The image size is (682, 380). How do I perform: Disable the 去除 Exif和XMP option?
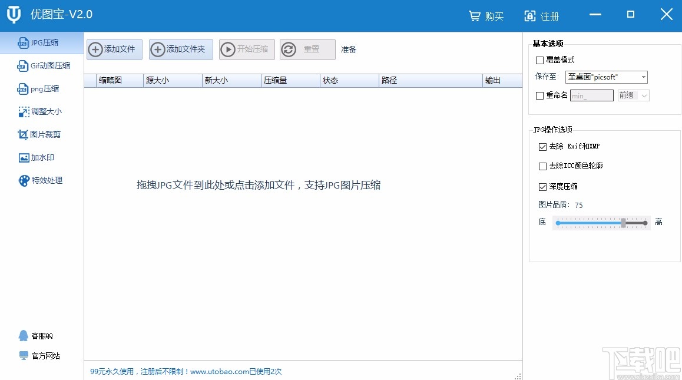click(x=542, y=146)
